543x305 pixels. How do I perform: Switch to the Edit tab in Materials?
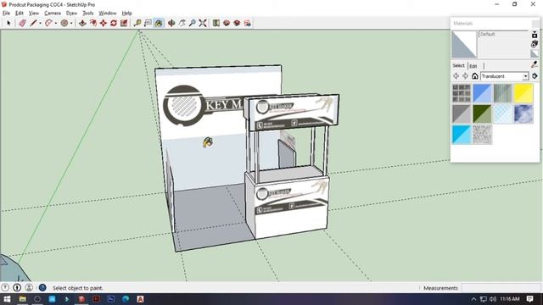point(473,66)
